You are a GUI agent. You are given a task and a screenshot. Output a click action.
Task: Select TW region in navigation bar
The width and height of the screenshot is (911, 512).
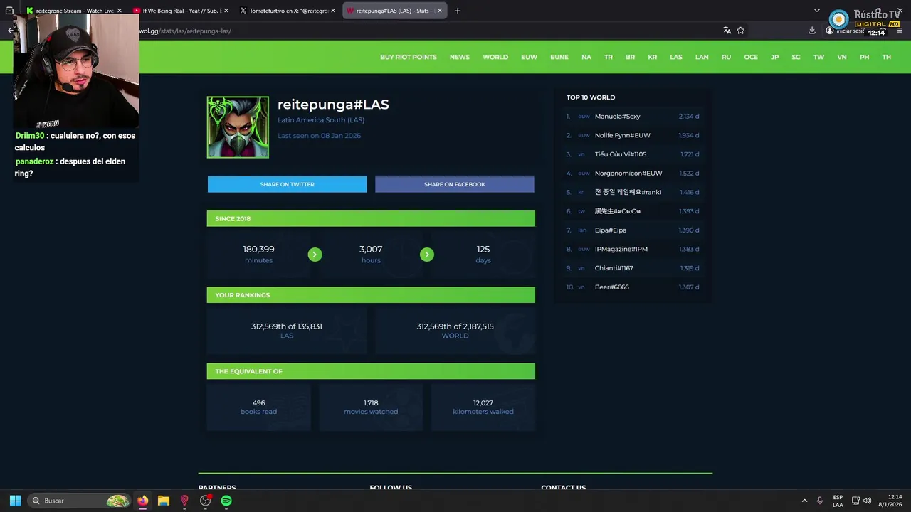coord(819,57)
